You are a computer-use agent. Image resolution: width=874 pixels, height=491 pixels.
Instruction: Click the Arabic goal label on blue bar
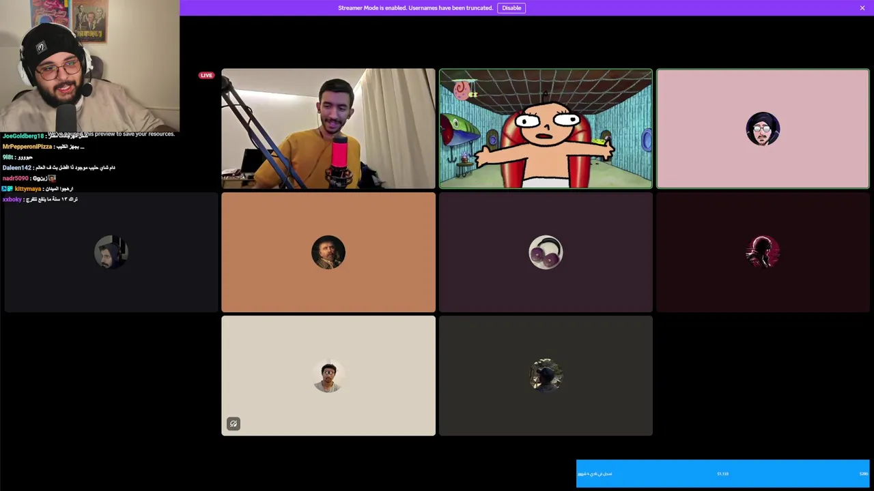pos(595,473)
